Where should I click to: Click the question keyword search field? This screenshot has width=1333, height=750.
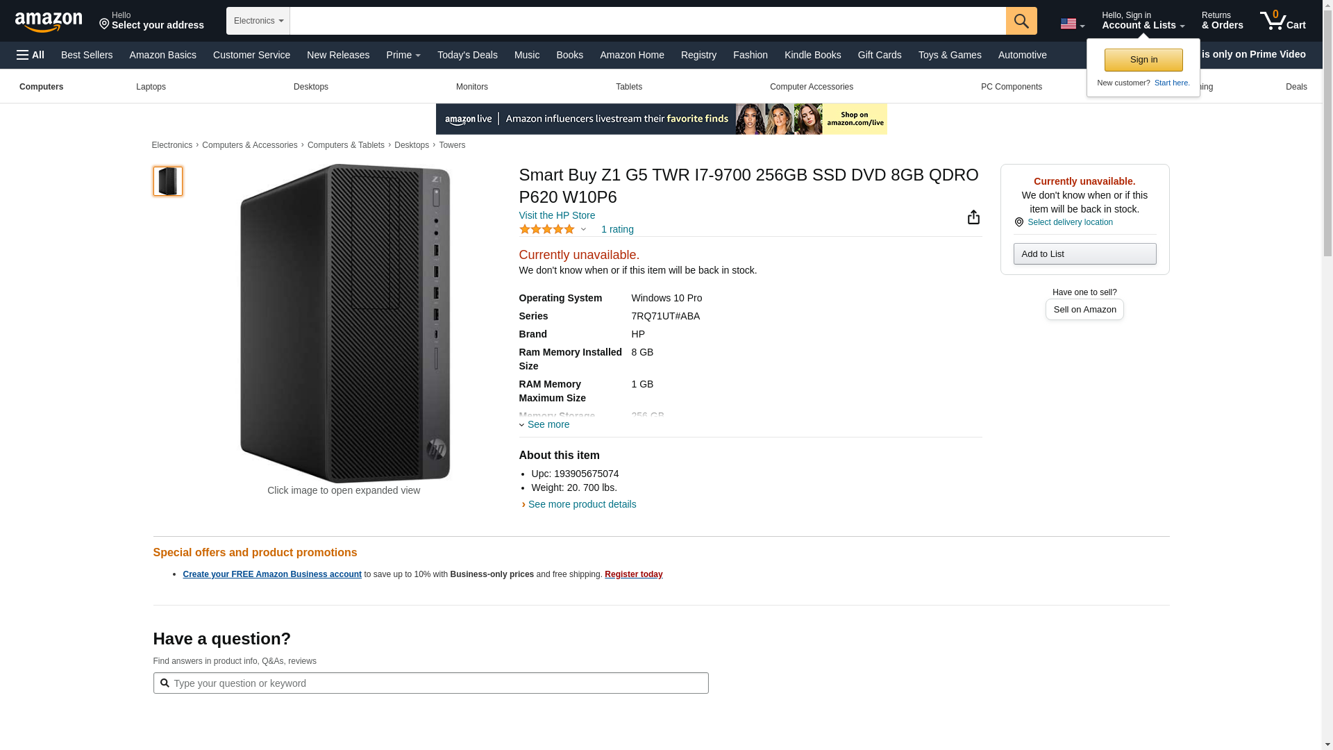[x=430, y=683]
